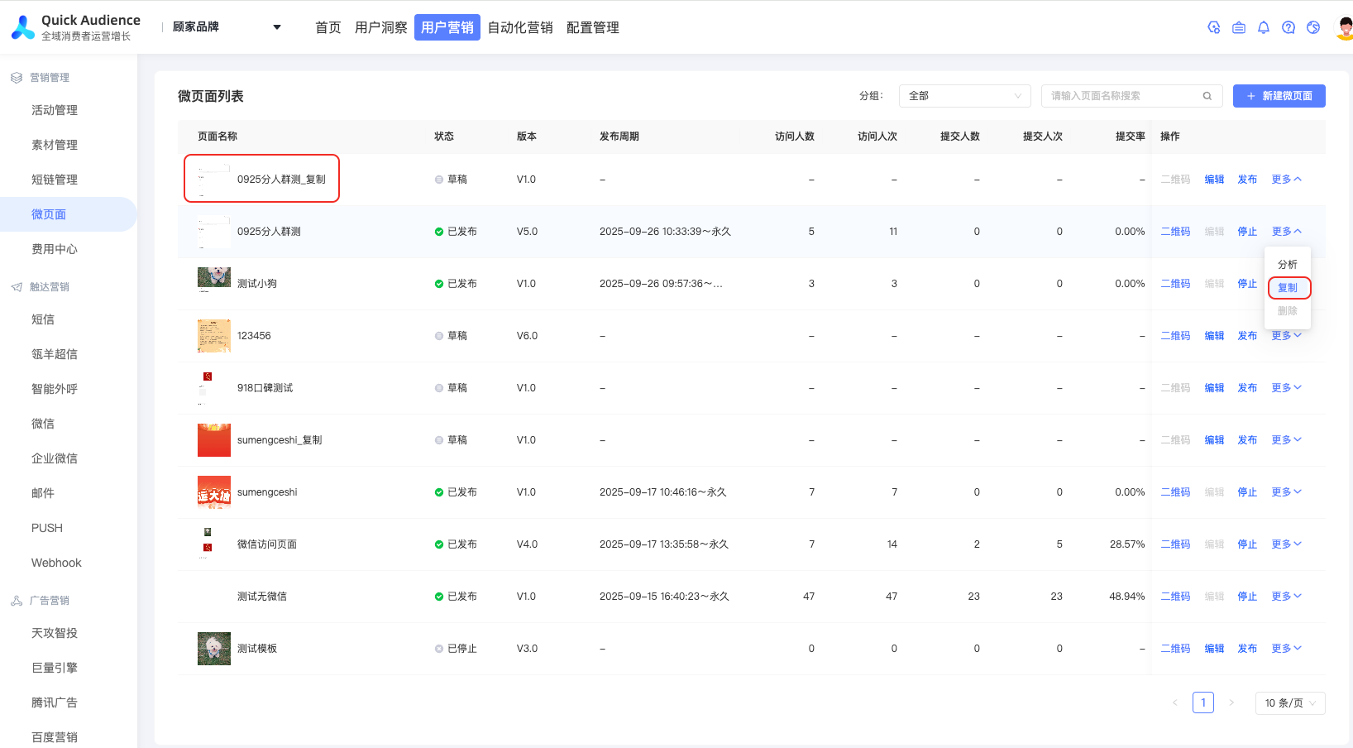Click the help question mark icon
The height and width of the screenshot is (748, 1353).
1288,27
